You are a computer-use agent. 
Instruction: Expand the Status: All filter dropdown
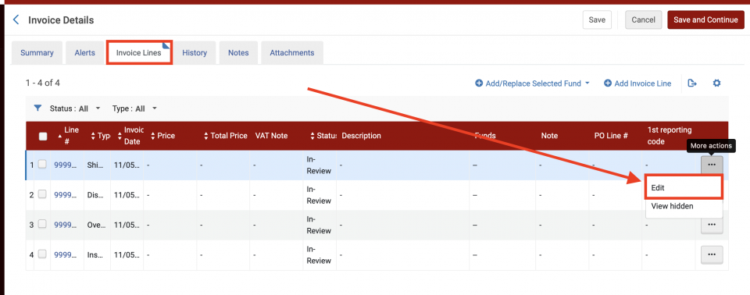pos(75,108)
